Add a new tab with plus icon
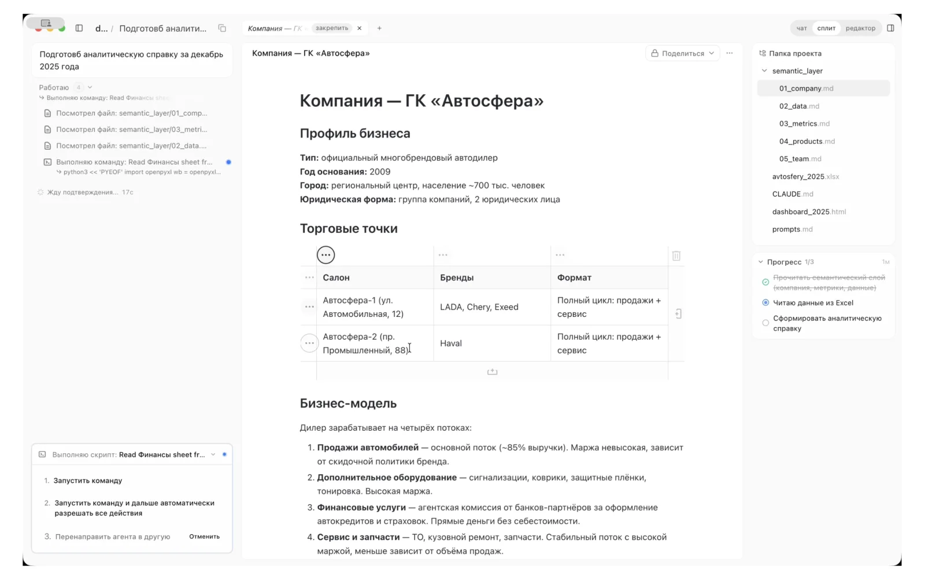This screenshot has height=581, width=925. (379, 28)
